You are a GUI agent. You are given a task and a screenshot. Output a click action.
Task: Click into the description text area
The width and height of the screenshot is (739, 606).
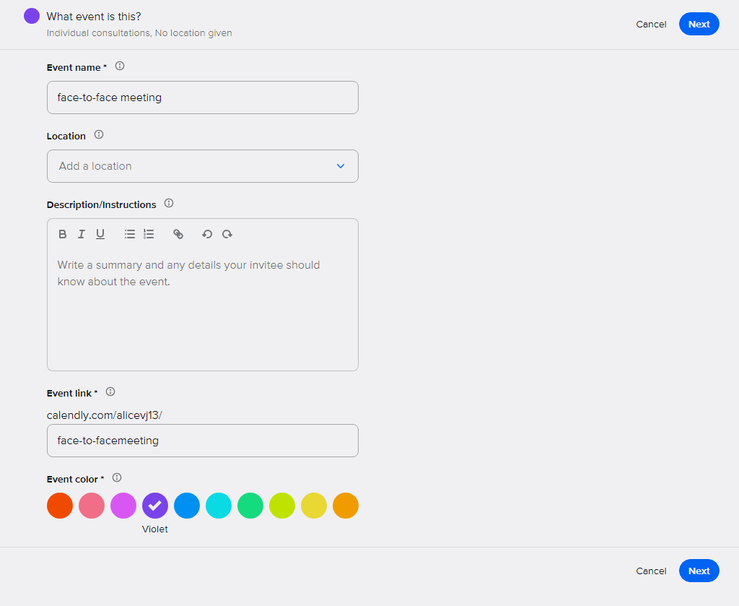pos(203,308)
